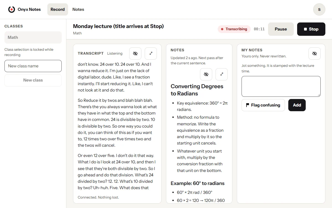Select the Math class in sidebar
332x208 pixels.
(x=33, y=37)
